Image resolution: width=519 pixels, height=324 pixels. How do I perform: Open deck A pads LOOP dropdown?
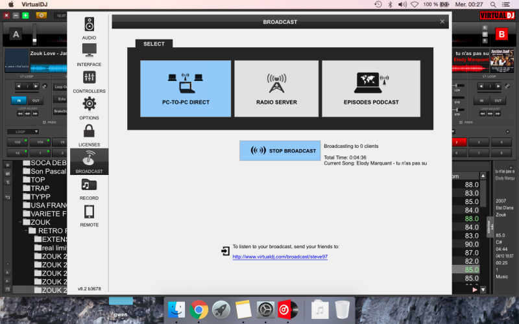(23, 132)
